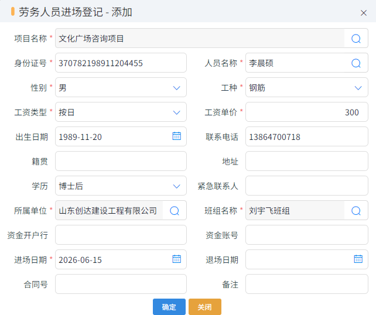The height and width of the screenshot is (315, 376).
Task: Select the empty 籍贯 input field
Action: tap(121, 161)
